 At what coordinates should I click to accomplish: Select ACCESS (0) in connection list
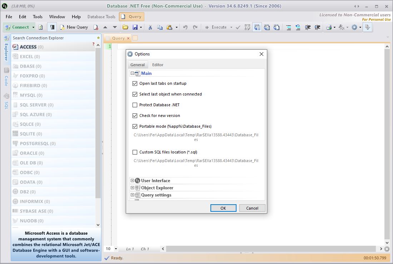tap(53, 47)
